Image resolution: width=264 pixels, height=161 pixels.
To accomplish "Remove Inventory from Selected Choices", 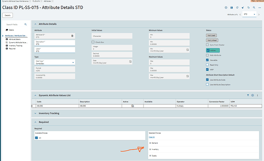I will coord(150,149).
